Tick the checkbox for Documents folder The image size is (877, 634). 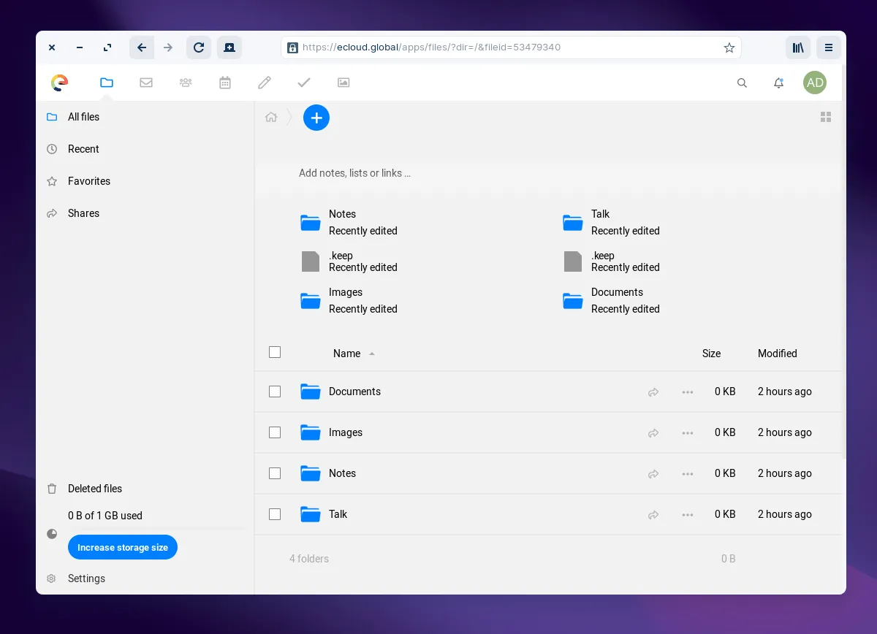275,392
